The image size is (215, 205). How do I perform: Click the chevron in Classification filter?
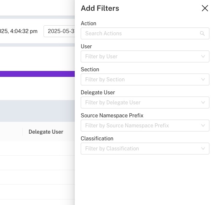point(203,149)
